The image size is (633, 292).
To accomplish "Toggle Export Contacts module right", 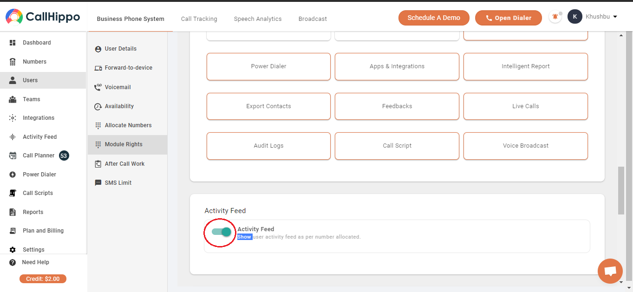I will pyautogui.click(x=268, y=106).
